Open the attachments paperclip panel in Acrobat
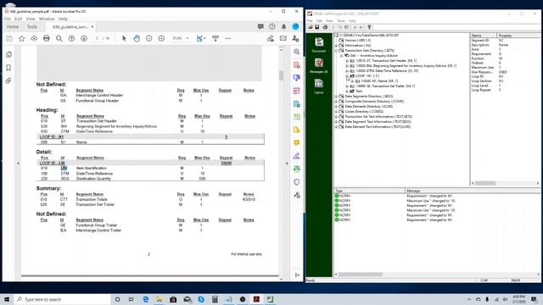Viewport: 543px width, 305px height. (x=8, y=80)
